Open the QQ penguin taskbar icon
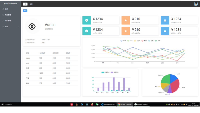The height and width of the screenshot is (113, 200). [x=77, y=104]
